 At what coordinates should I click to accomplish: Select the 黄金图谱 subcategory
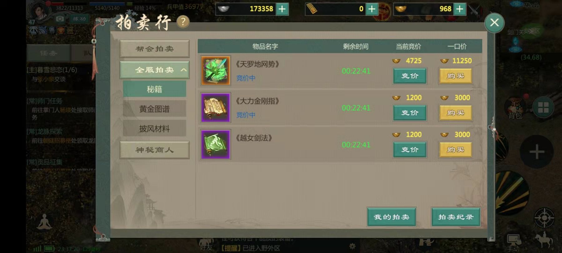pyautogui.click(x=155, y=109)
